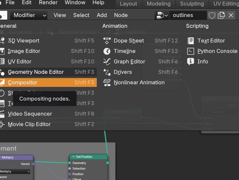Click the Set Position Selection input socket
239x180 pixels.
[70, 169]
